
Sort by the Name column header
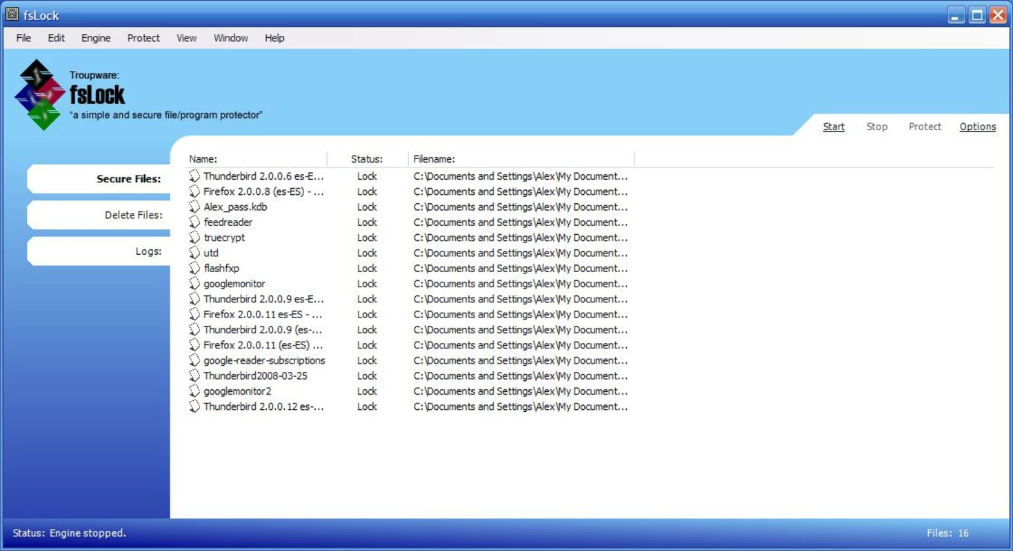tap(203, 159)
